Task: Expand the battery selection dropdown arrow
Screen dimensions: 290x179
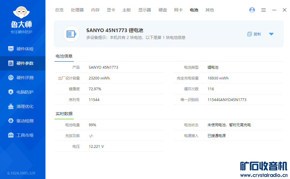Action: [271, 34]
